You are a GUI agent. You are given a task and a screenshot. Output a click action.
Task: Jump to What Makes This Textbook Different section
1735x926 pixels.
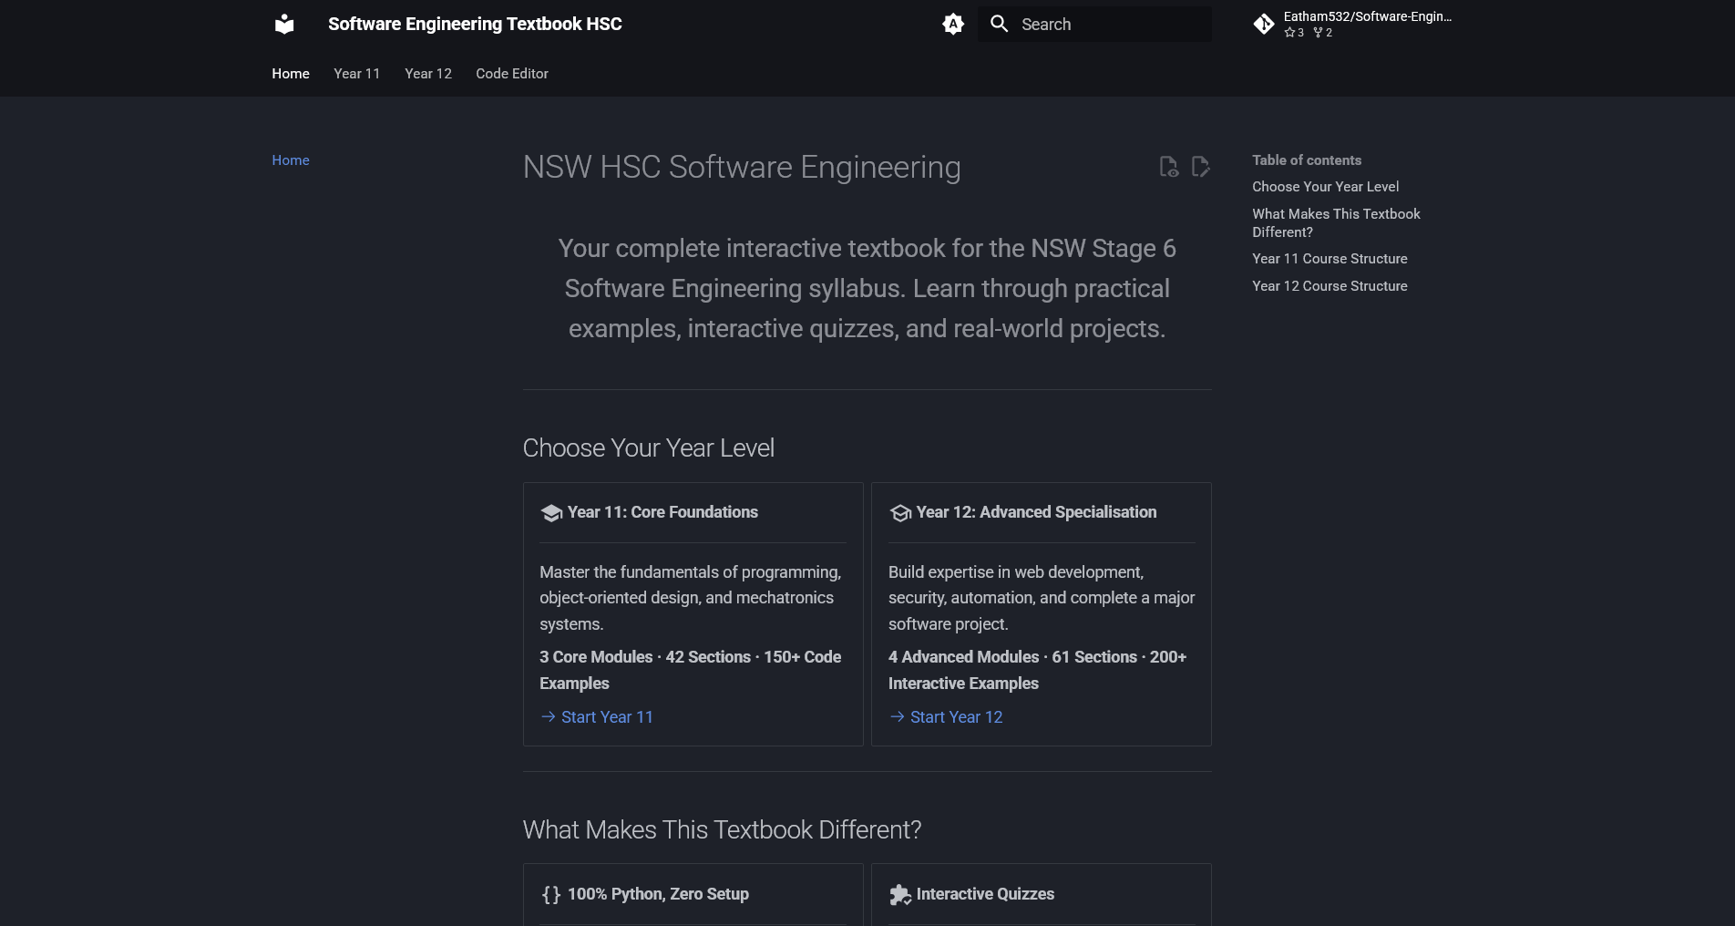tap(1336, 222)
